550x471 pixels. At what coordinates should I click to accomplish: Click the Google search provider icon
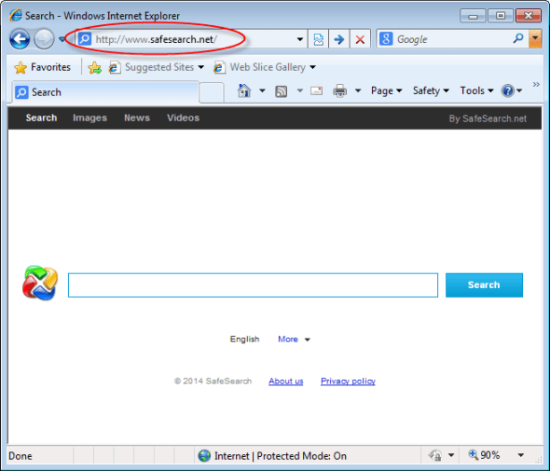[x=386, y=39]
